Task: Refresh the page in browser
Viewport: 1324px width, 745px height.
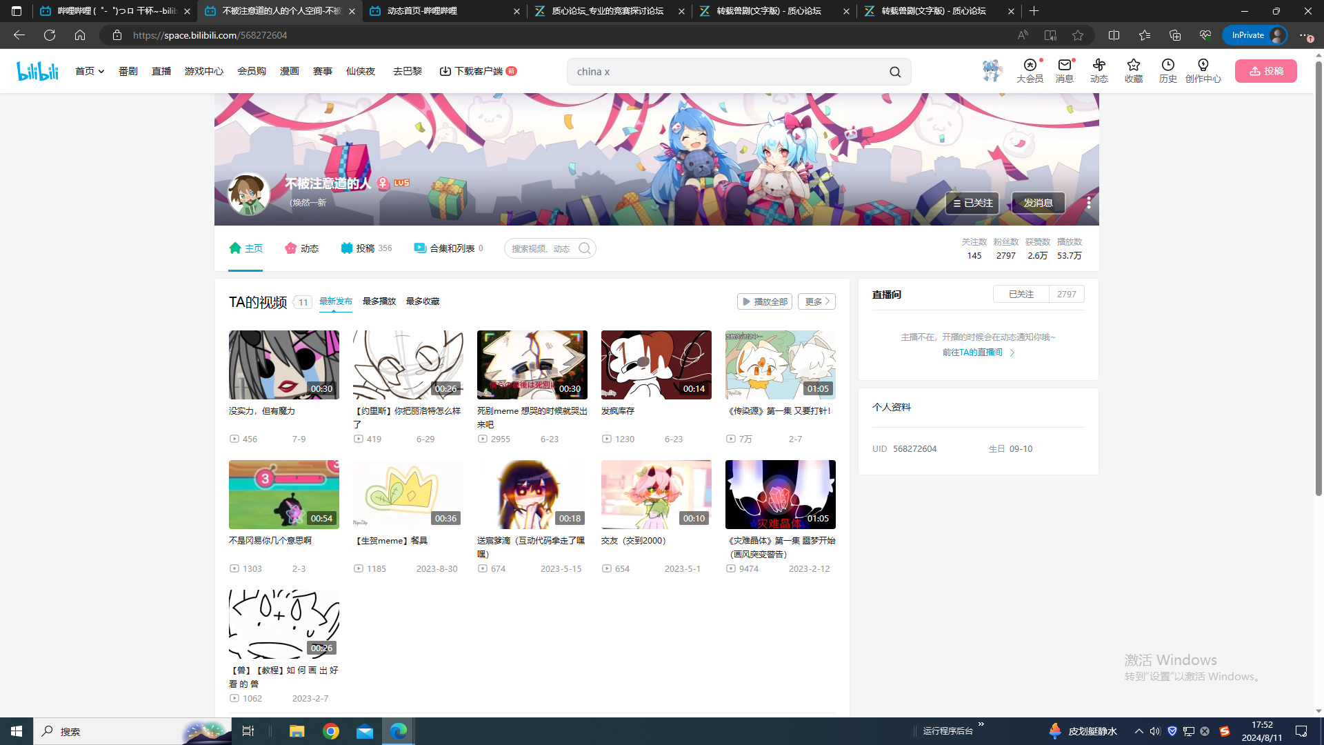Action: coord(49,35)
